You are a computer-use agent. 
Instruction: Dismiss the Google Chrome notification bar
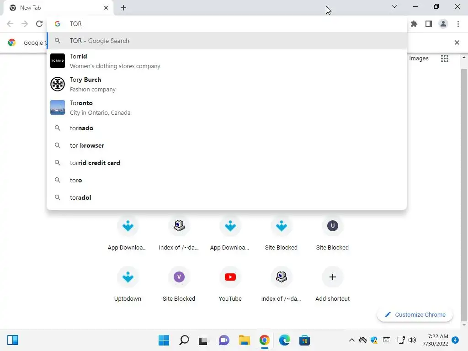457,43
